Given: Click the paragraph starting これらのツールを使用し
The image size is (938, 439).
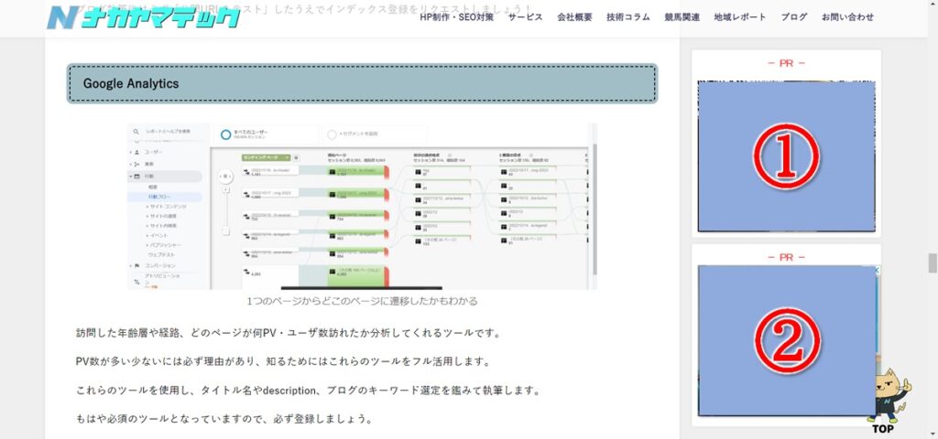Looking at the screenshot, I should (308, 391).
